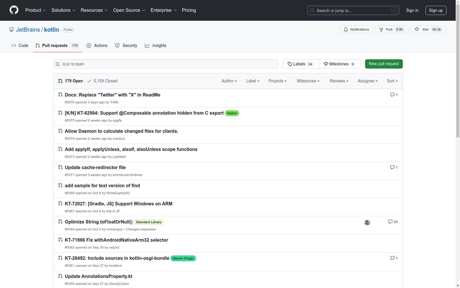Expand the Solutions menu
This screenshot has height=288, width=460.
[64, 10]
